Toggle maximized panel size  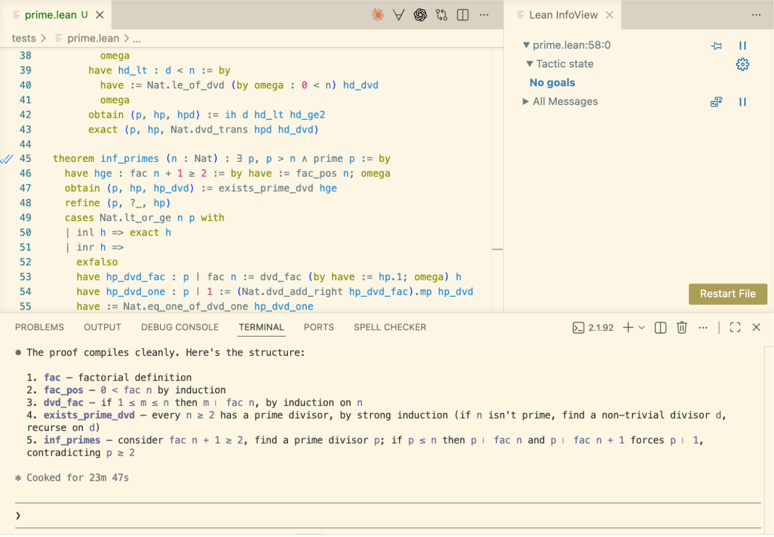click(735, 328)
